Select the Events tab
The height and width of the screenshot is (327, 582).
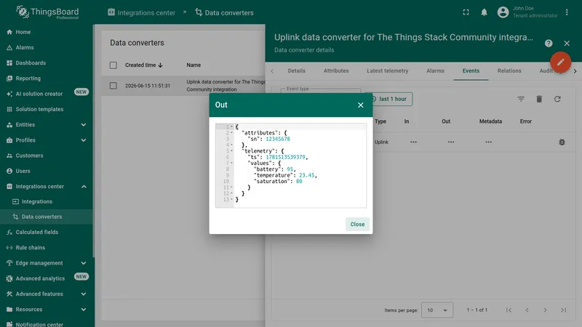[471, 70]
